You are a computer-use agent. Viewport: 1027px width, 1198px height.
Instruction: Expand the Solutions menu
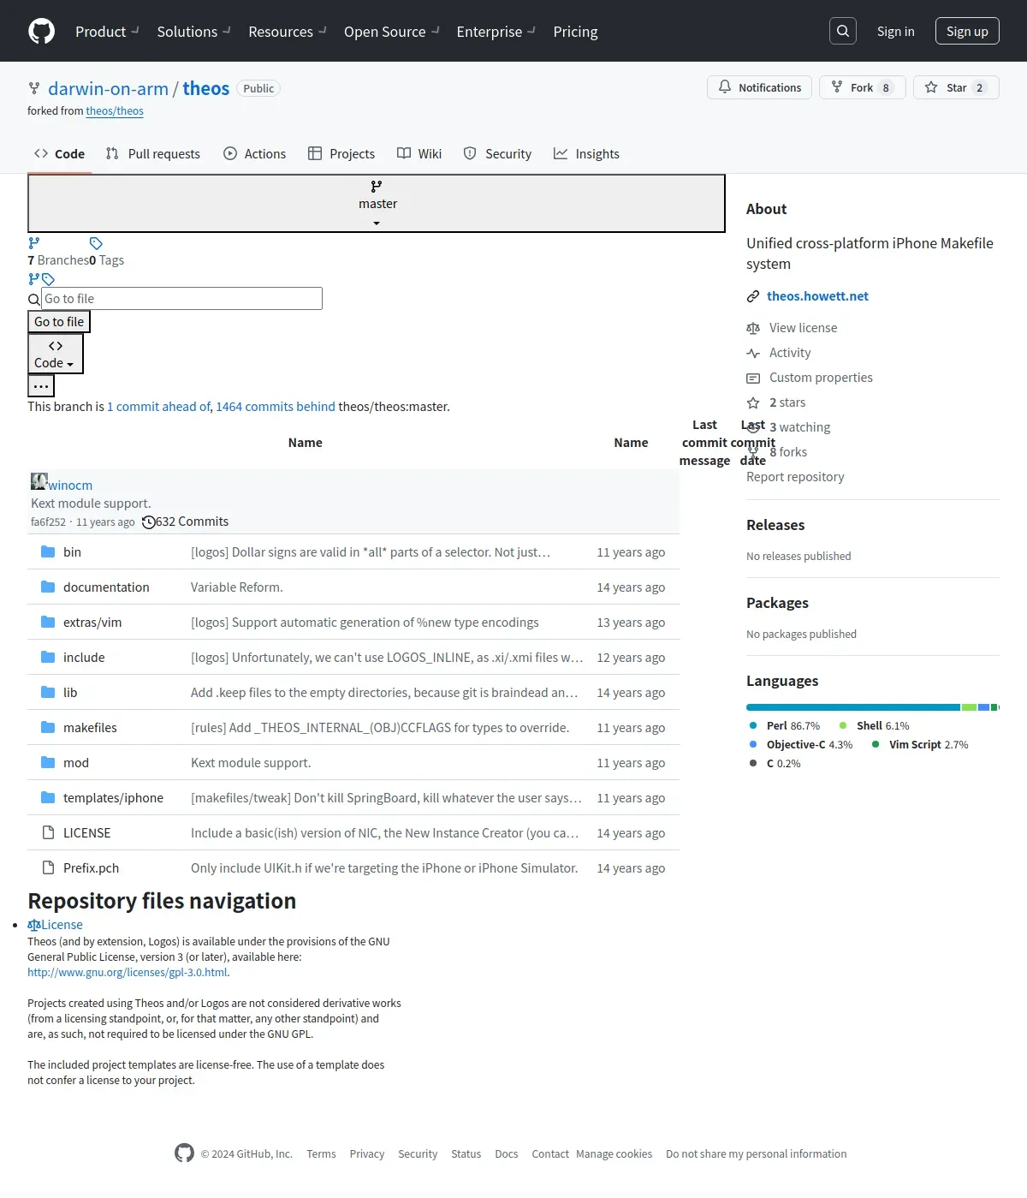click(193, 32)
